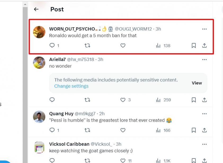The height and width of the screenshot is (163, 223).
Task: Go back using the arrow beside Post
Action: [x=36, y=9]
